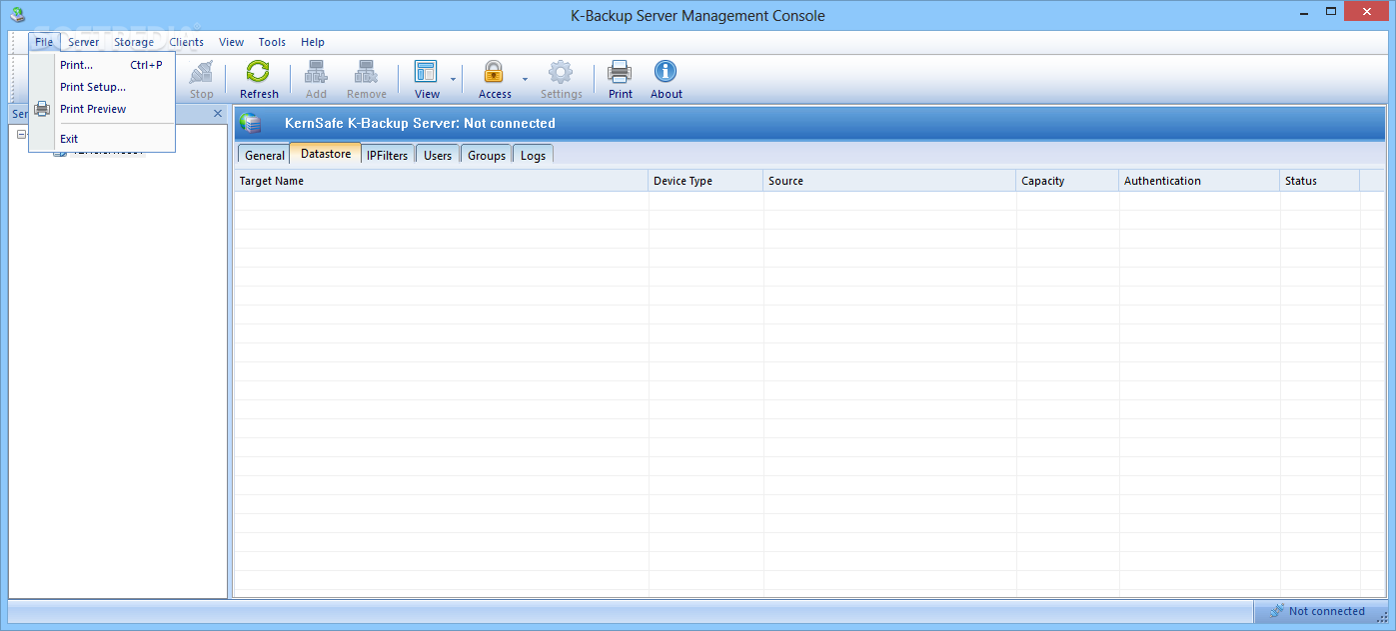Click the application icon in the title bar
The image size is (1396, 631).
16,14
